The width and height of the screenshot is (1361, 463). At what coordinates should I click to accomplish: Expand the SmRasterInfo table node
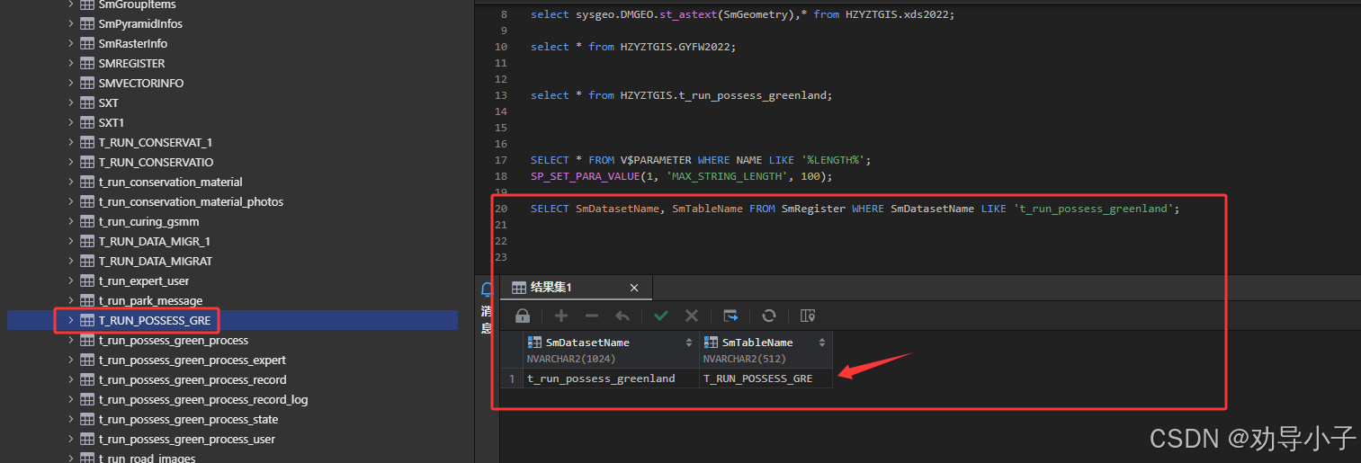71,43
